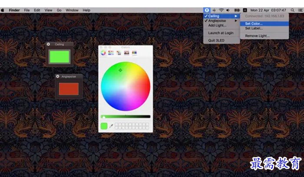Click the current color well in Colors panel
Viewport: 304px width, 177px height.
[104, 126]
